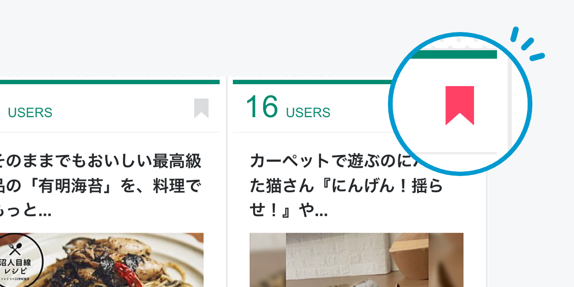The height and width of the screenshot is (287, 574).
Task: Click the pasta dish thumbnail image
Action: [x=101, y=260]
